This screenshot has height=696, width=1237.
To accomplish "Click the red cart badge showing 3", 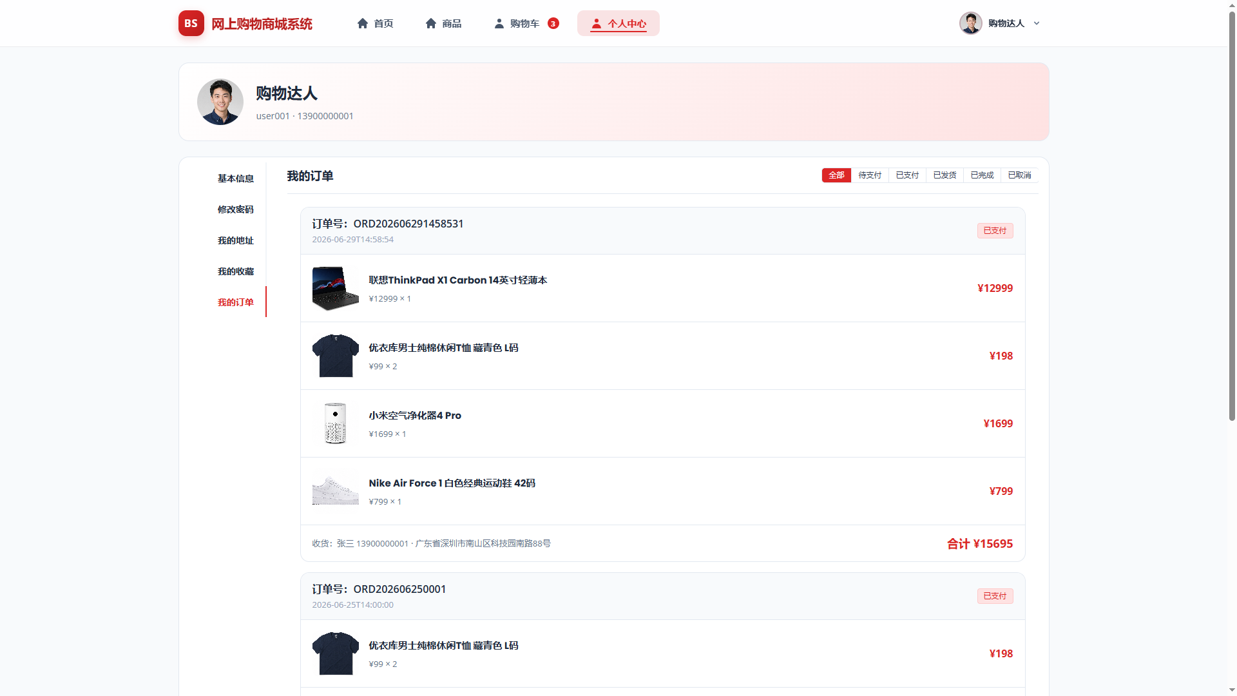I will pyautogui.click(x=553, y=23).
